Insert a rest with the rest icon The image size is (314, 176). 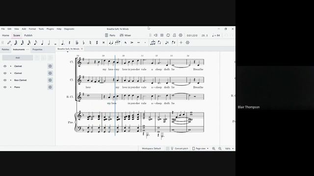[x=70, y=43]
